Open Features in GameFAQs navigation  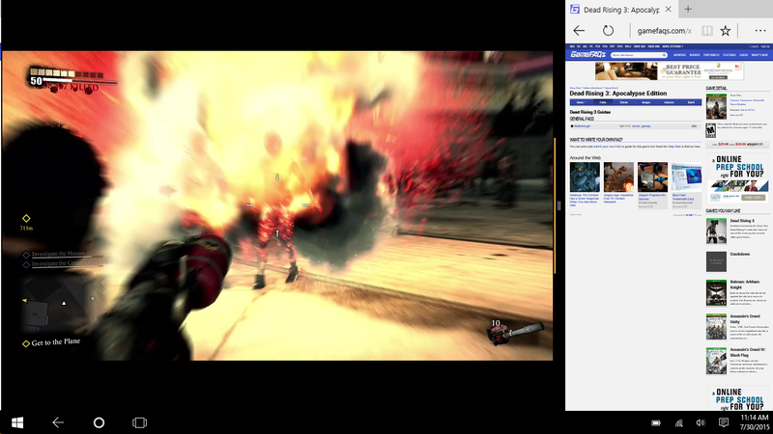(x=730, y=55)
